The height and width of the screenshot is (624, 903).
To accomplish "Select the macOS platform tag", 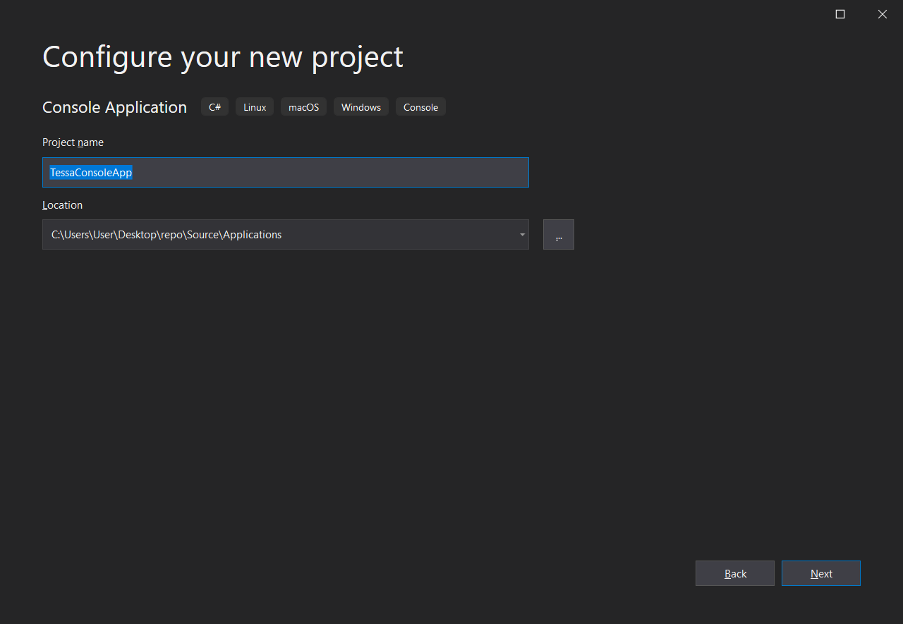I will point(303,107).
